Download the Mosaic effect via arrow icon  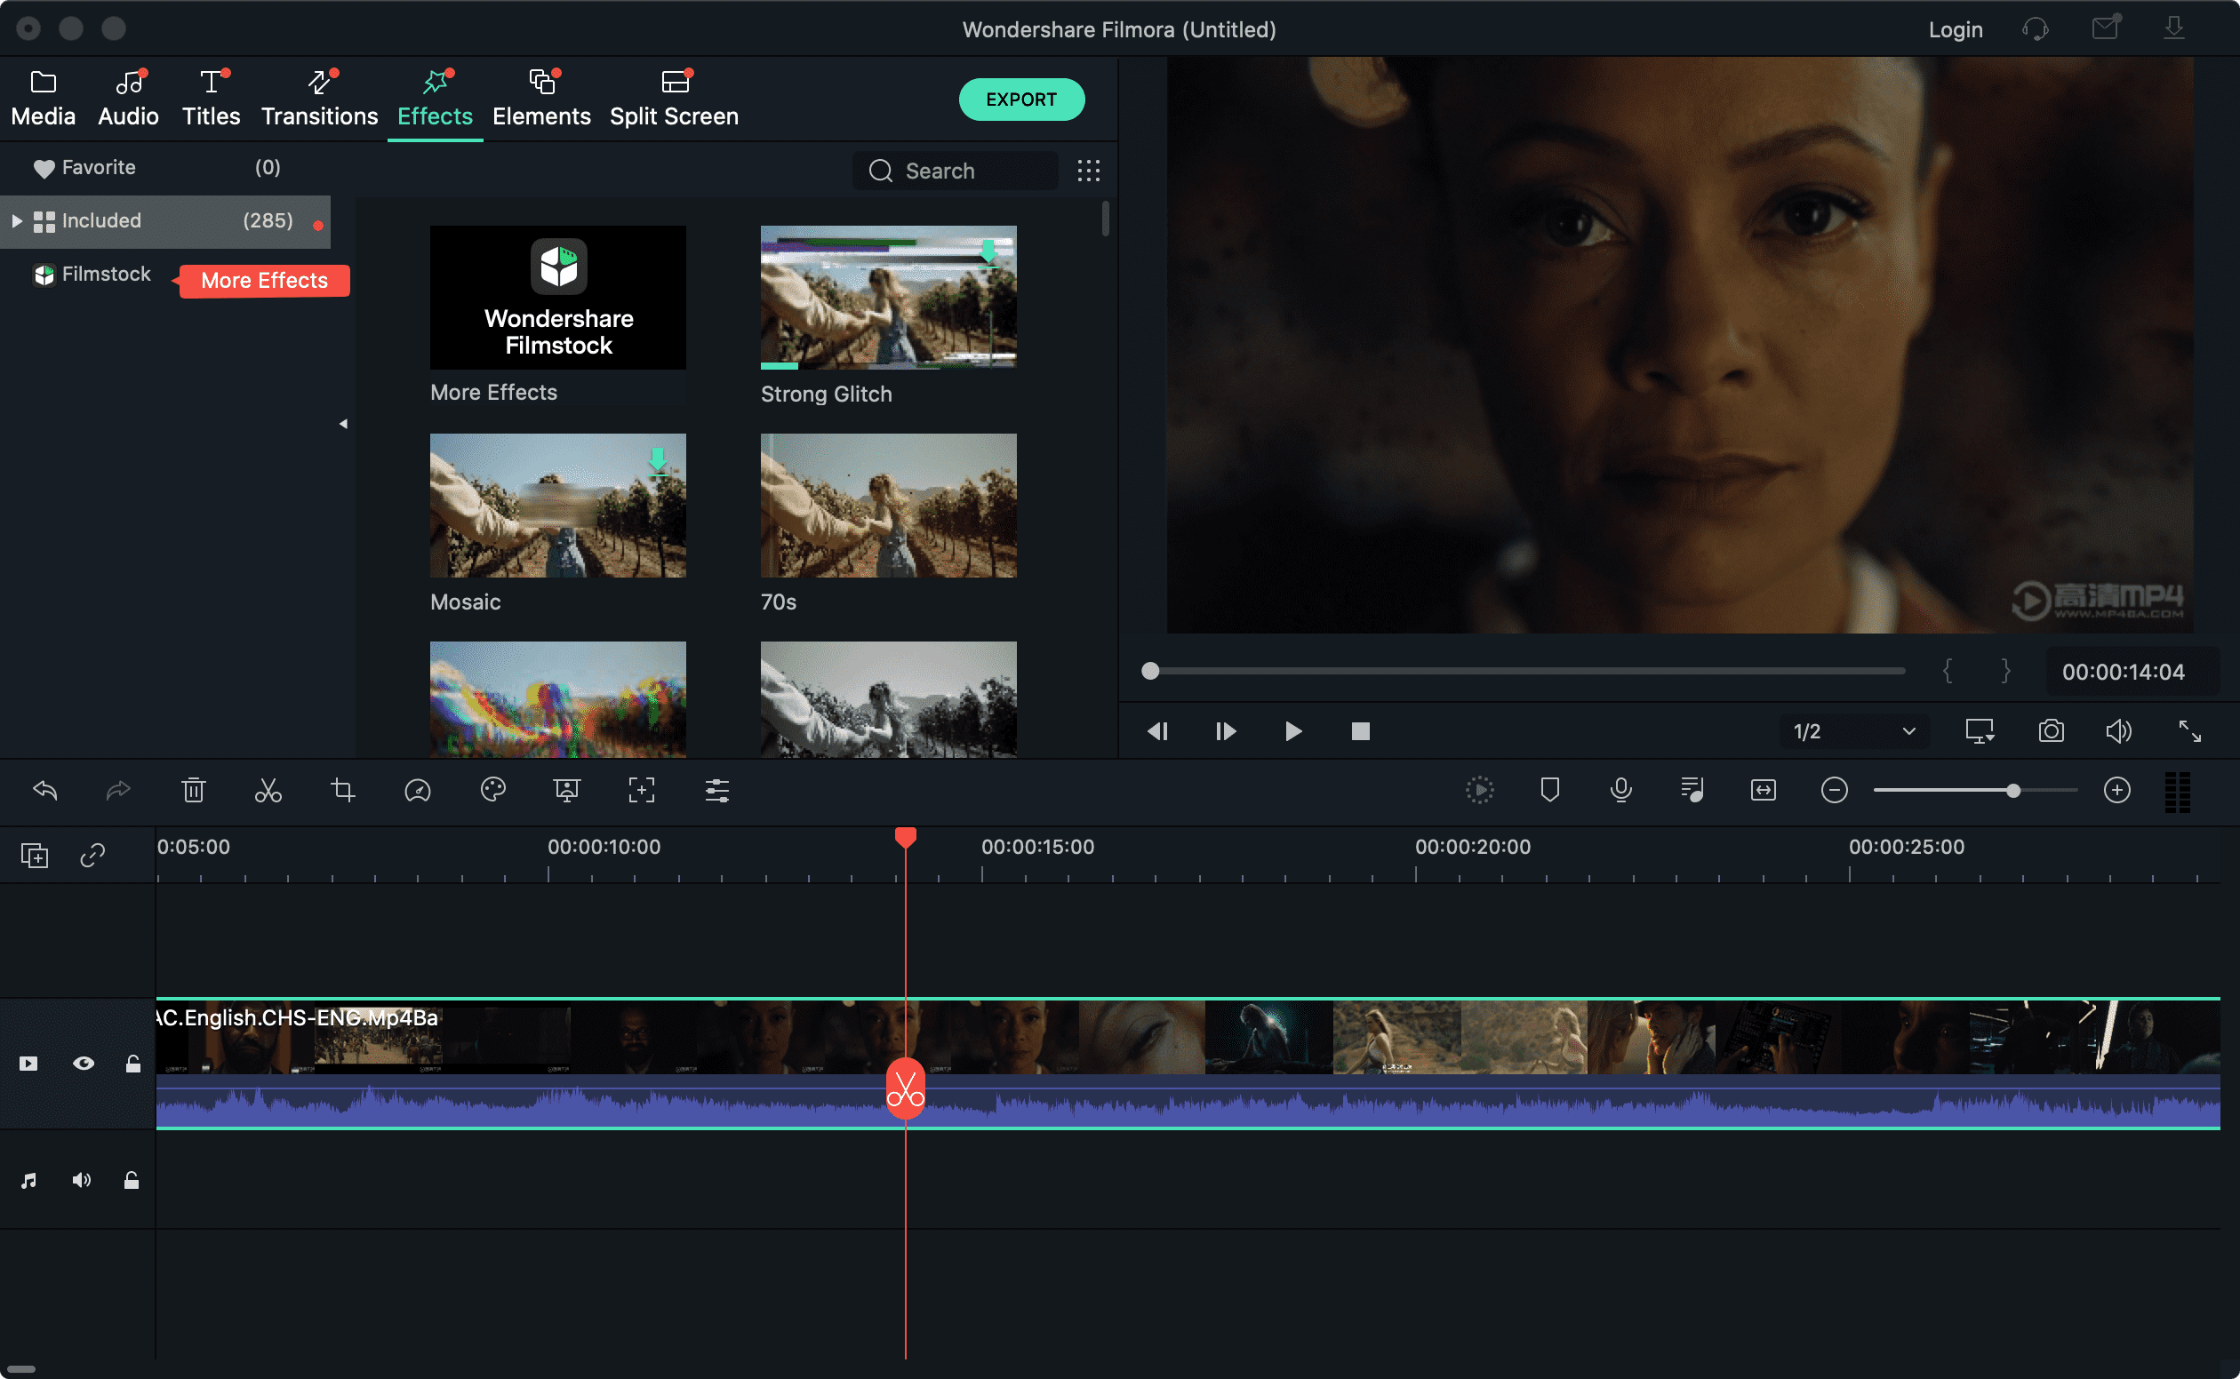coord(658,460)
